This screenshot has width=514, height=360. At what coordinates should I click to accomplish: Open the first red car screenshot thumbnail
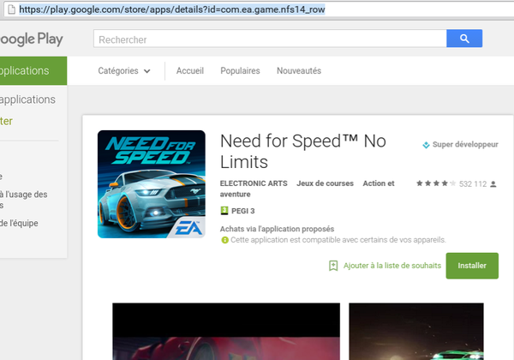click(226, 332)
